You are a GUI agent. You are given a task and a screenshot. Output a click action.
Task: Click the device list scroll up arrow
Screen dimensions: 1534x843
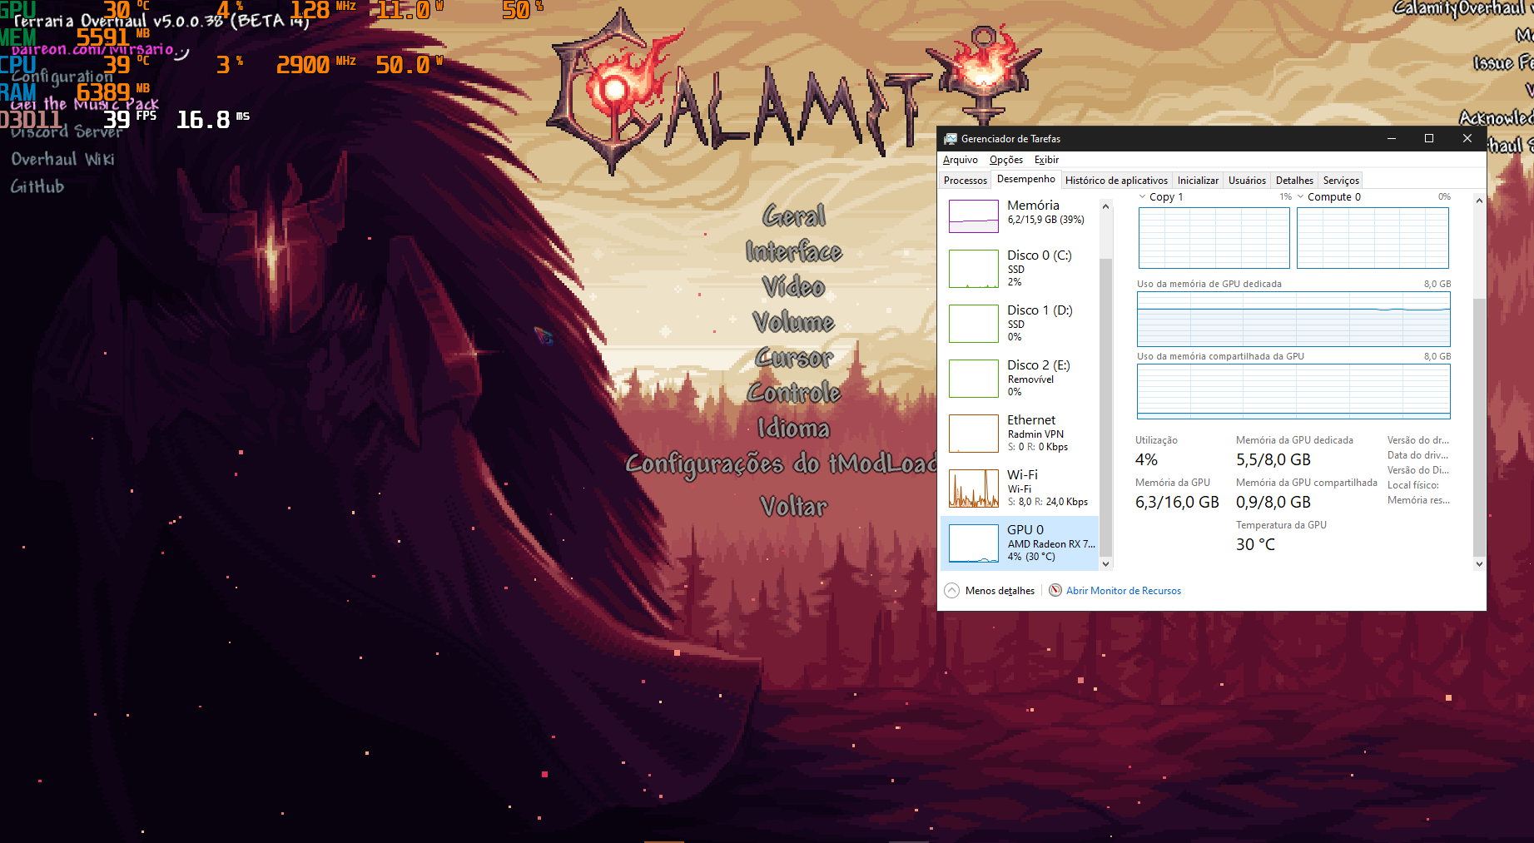coord(1106,206)
